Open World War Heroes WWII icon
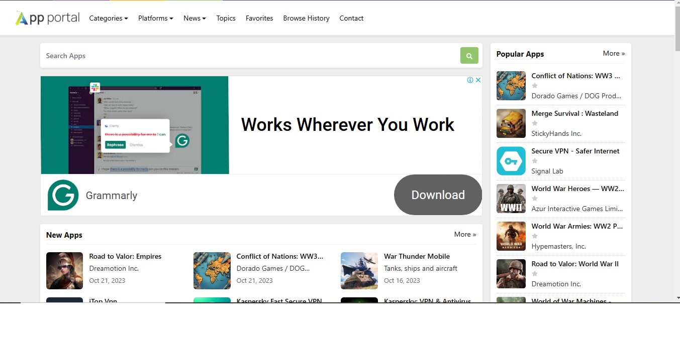Screen dimensions: 680x358 [x=511, y=199]
